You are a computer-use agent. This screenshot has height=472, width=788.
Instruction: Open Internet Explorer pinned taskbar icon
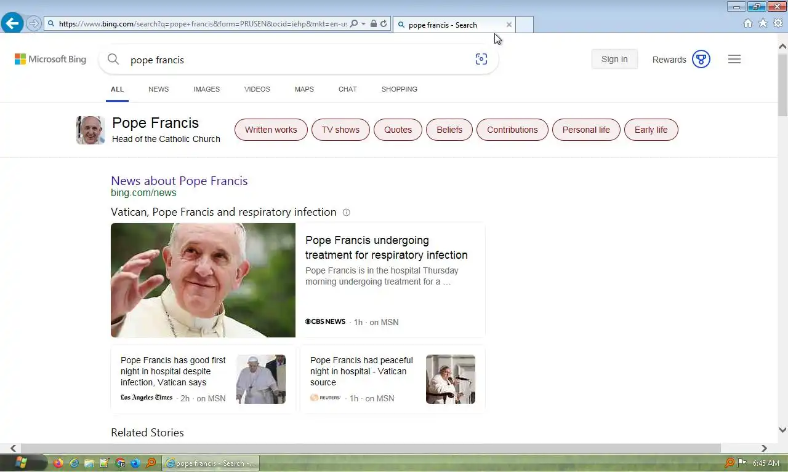74,463
